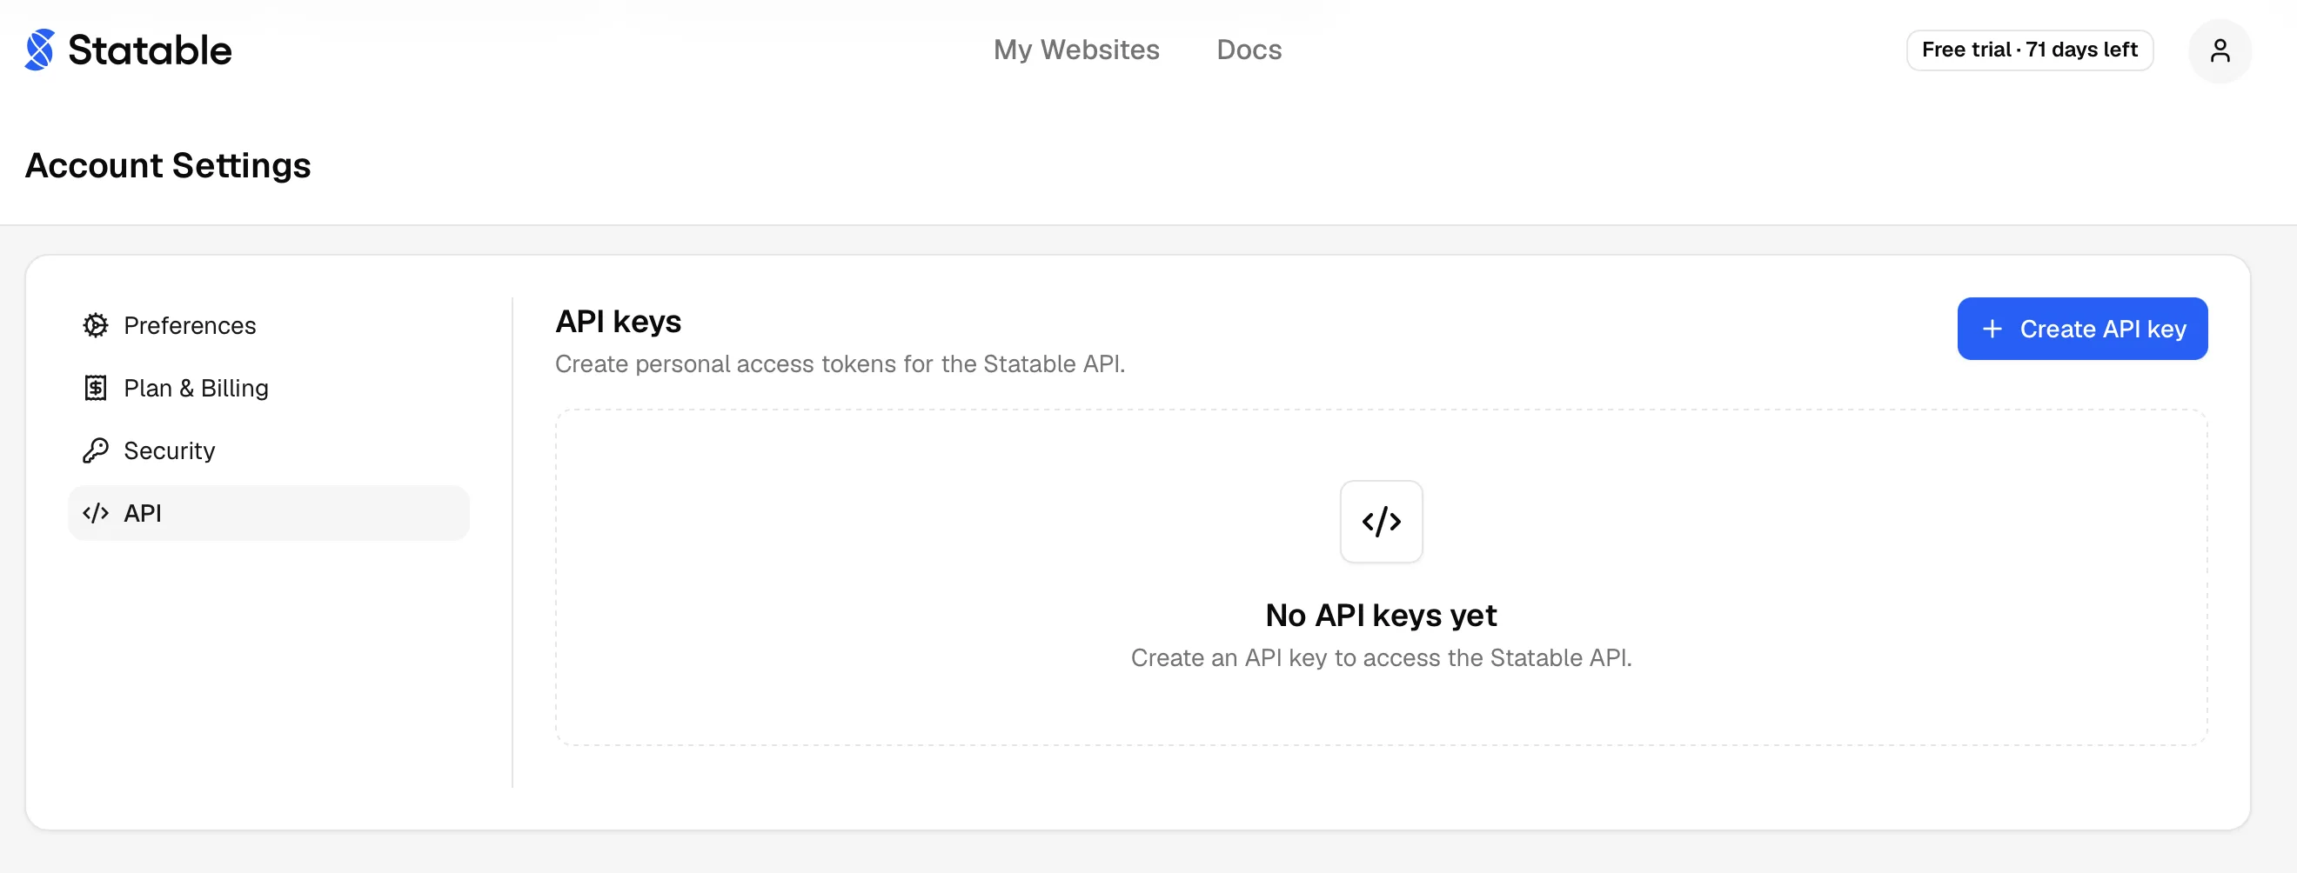2297x873 pixels.
Task: Open the Preferences settings section
Action: (x=268, y=326)
